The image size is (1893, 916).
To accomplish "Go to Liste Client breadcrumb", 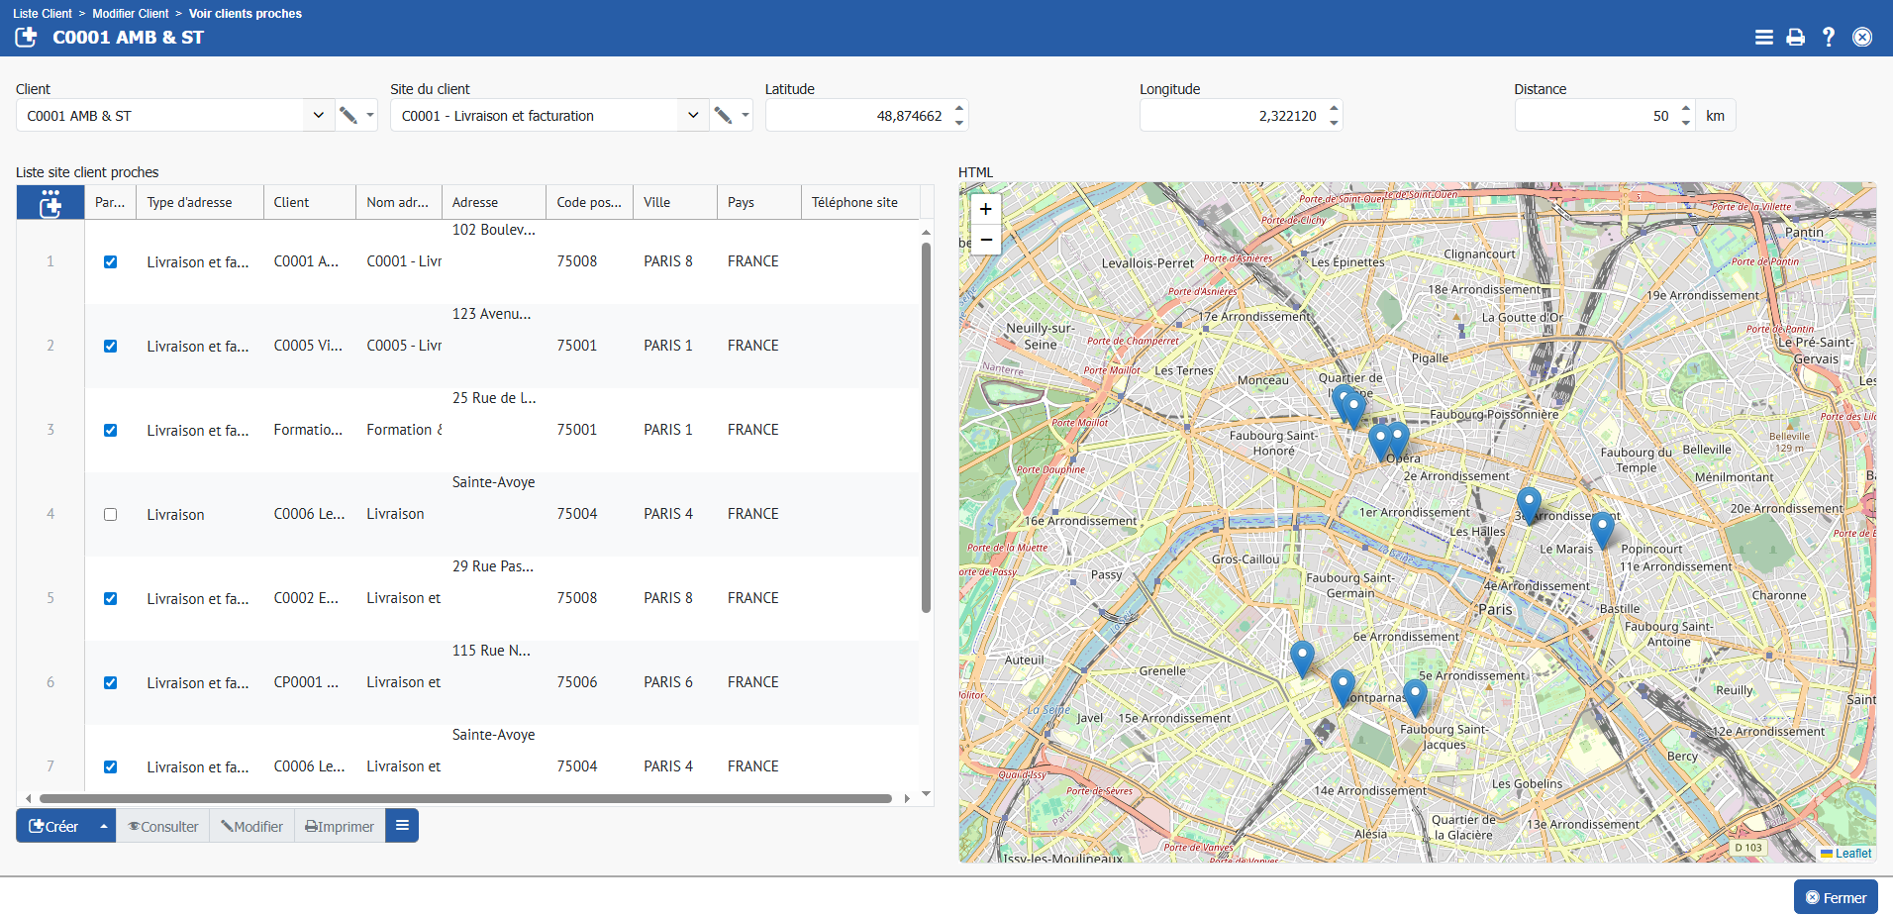I will coord(43,14).
